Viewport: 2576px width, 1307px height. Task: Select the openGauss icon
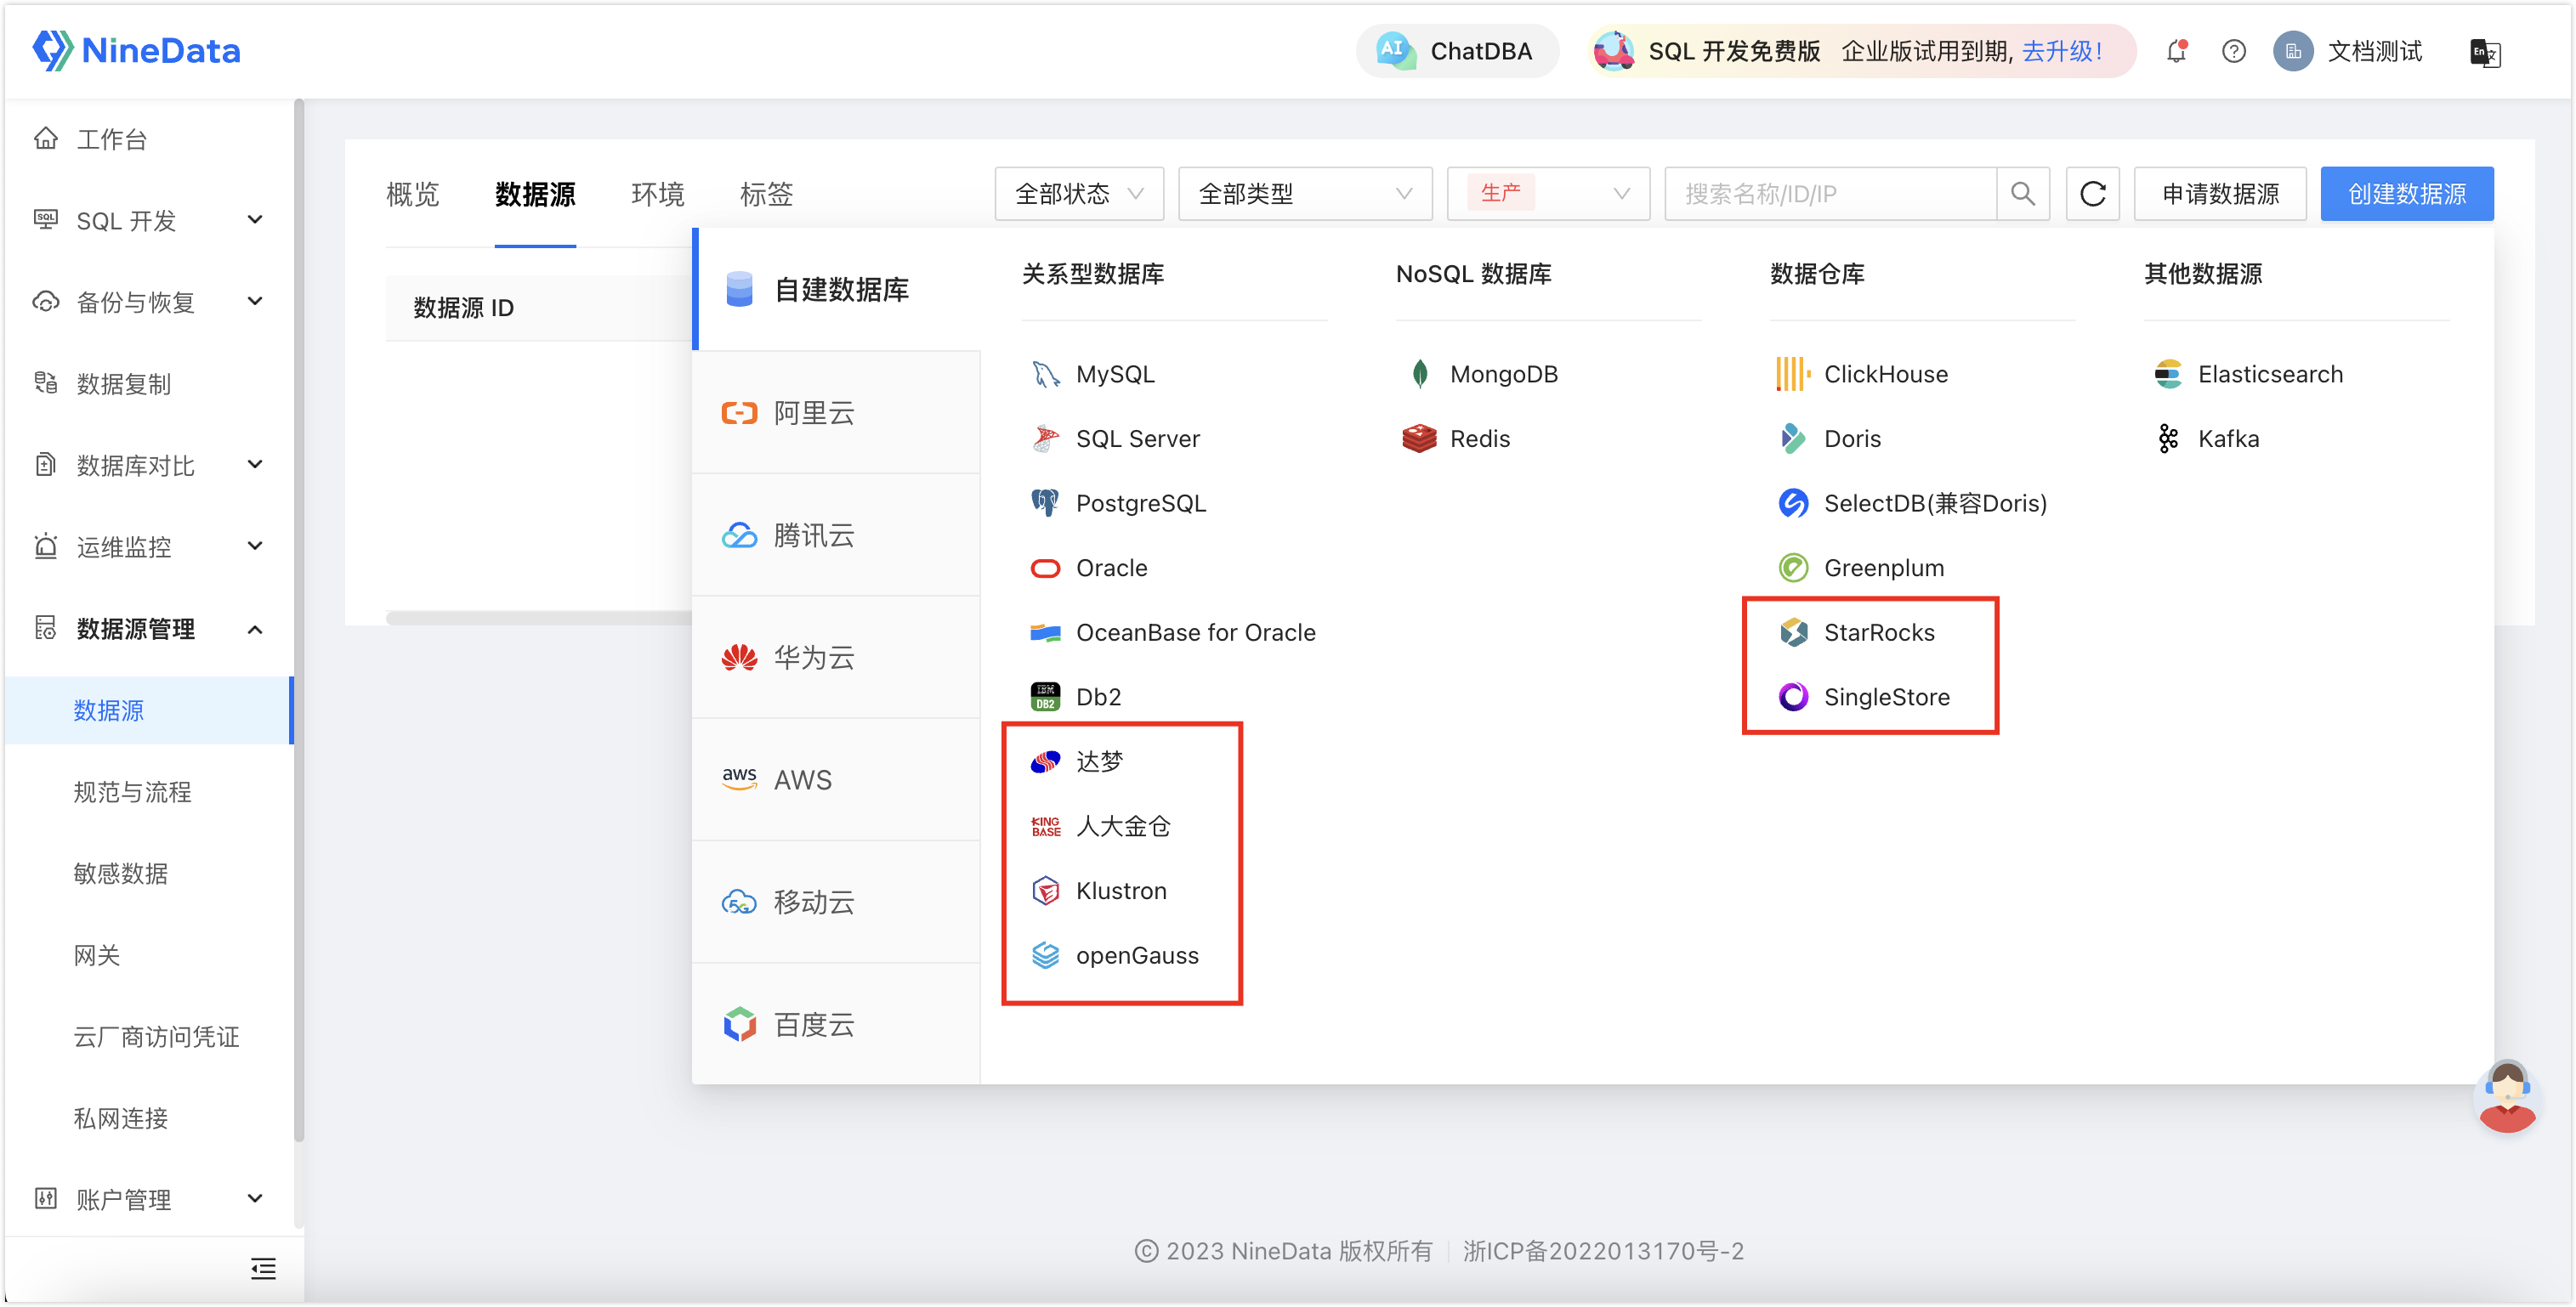[x=1045, y=955]
